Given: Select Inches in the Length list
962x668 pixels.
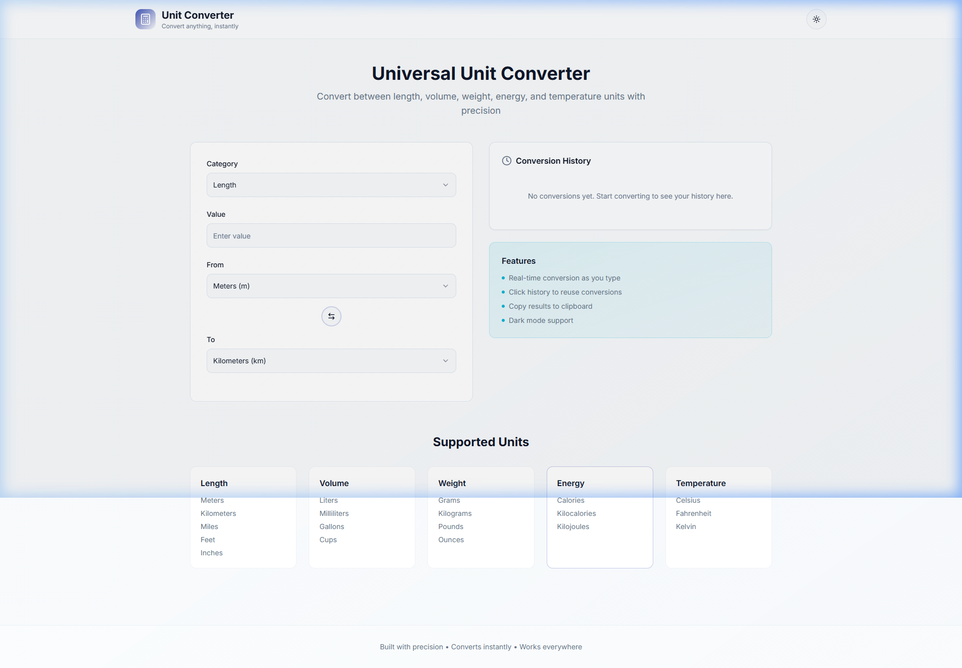Looking at the screenshot, I should click(x=211, y=553).
